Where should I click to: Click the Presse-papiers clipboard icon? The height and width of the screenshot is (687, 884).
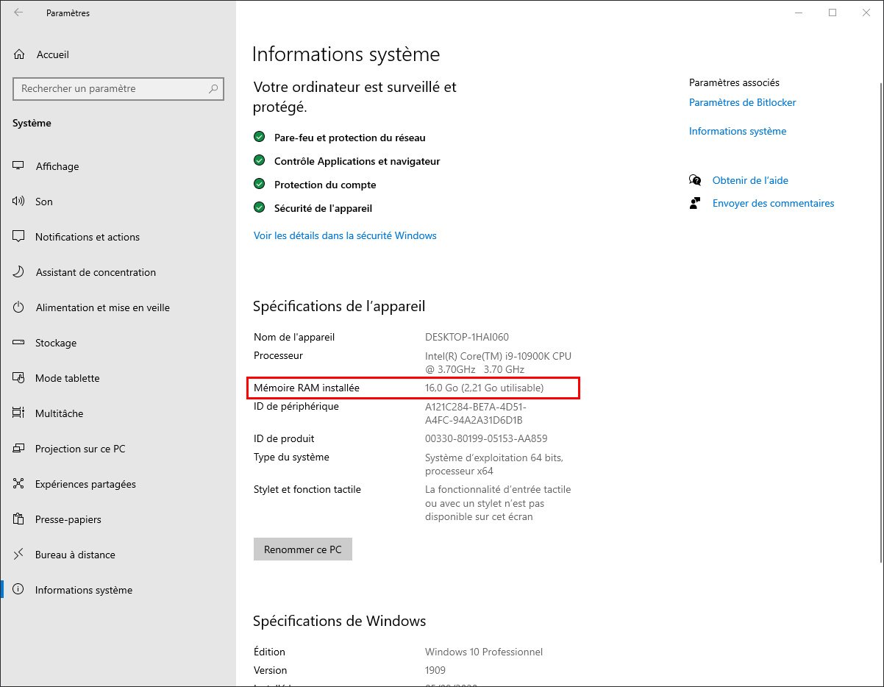(19, 519)
